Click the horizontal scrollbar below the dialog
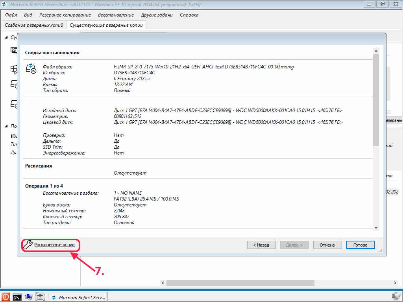The image size is (403, 302). [240, 283]
